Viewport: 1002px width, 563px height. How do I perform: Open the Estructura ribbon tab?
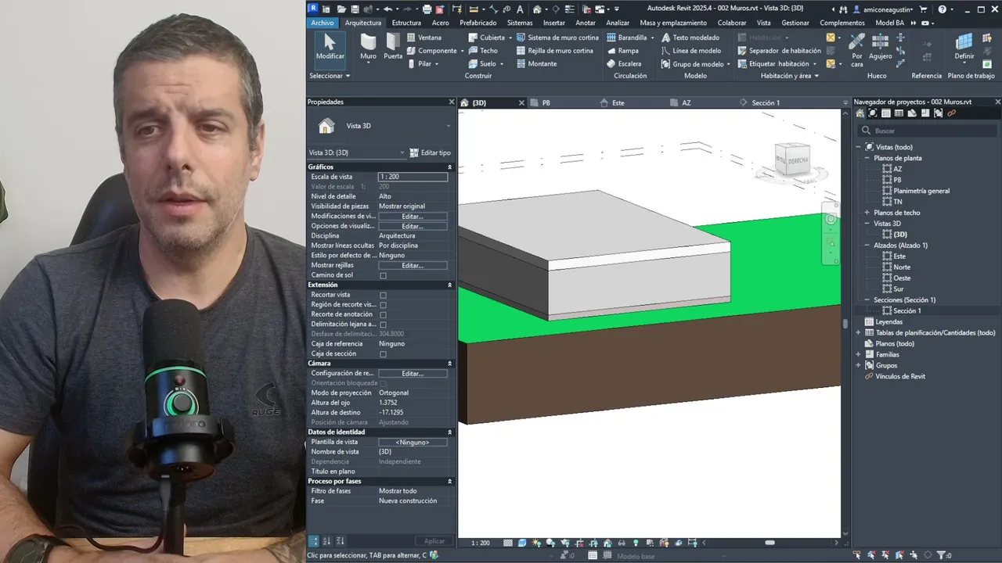(406, 23)
